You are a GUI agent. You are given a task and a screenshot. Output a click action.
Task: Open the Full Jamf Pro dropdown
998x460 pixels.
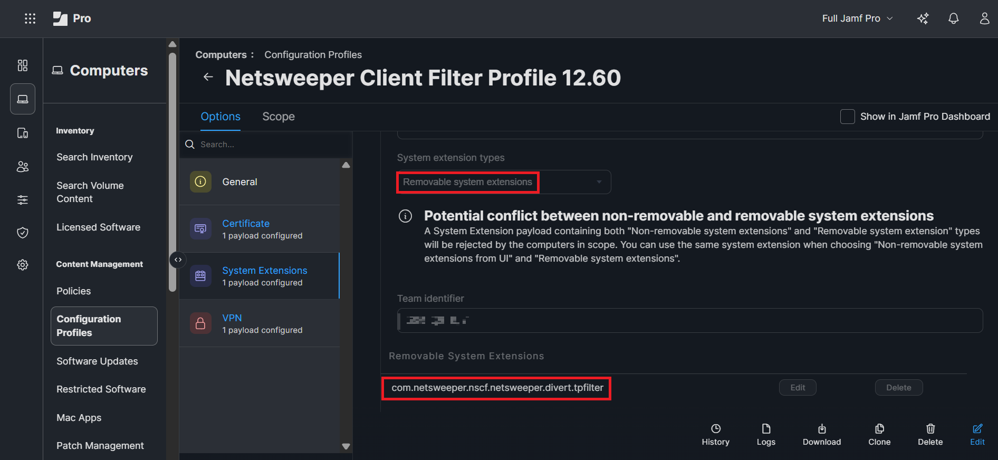click(857, 18)
